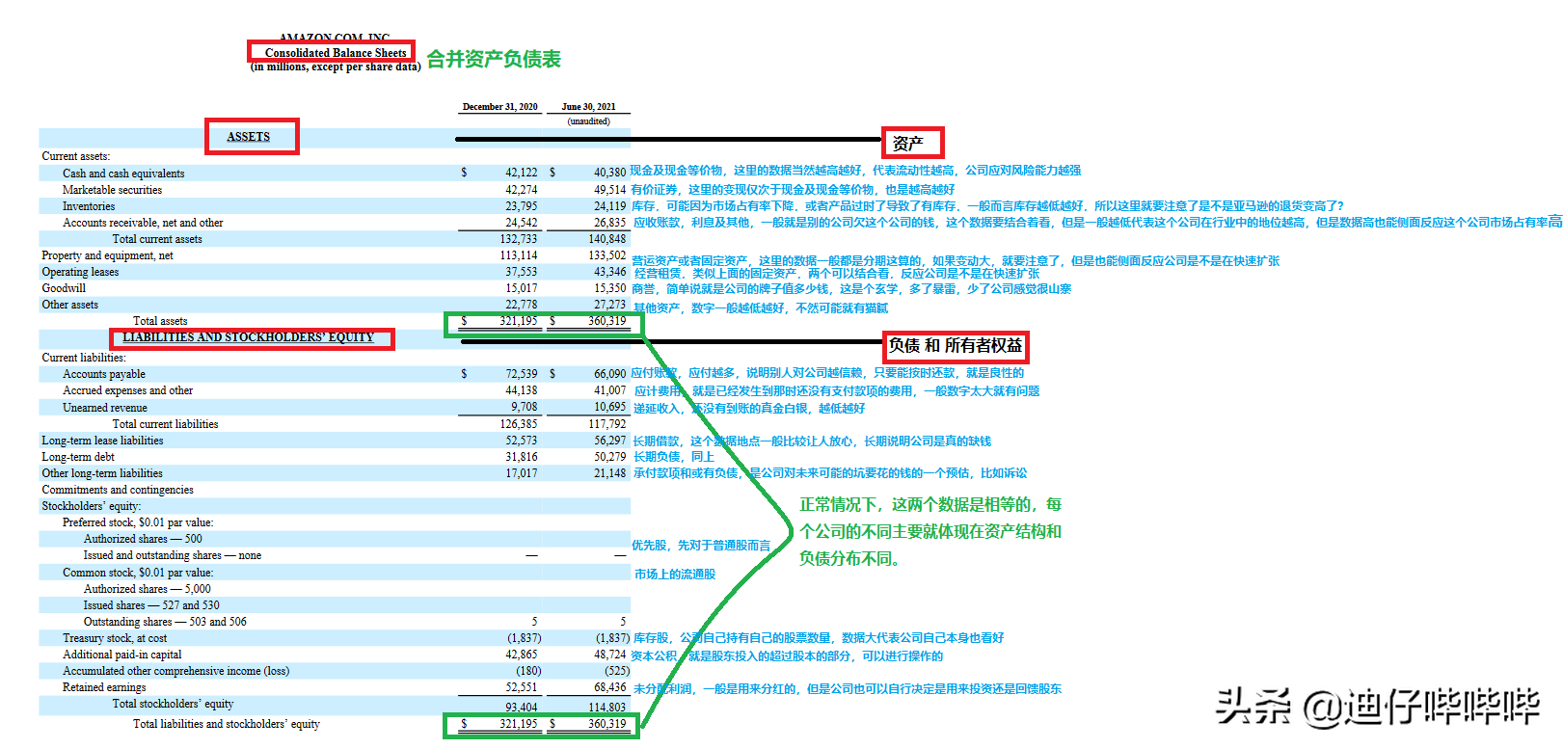Click the Consolidated Balance Sheets title
Image resolution: width=1563 pixels, height=749 pixels.
336,53
